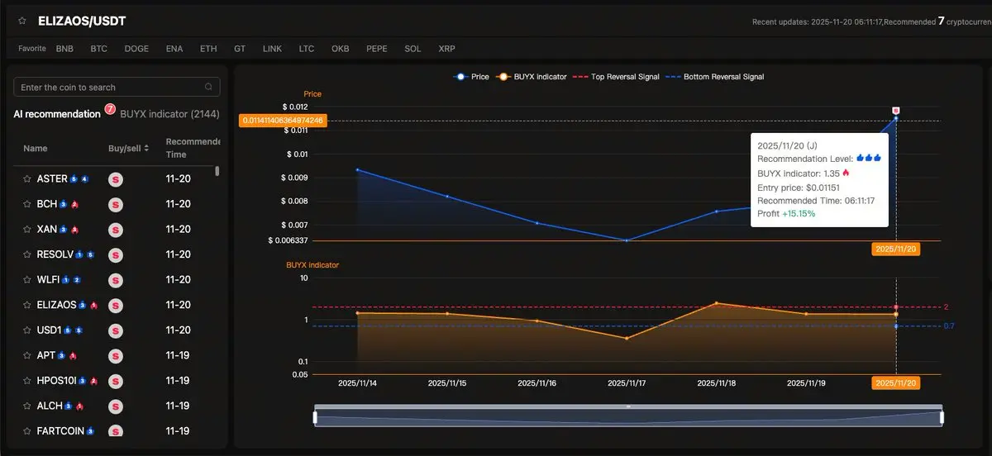Image resolution: width=992 pixels, height=456 pixels.
Task: Select the RESOLV coin name in list
Action: click(56, 254)
